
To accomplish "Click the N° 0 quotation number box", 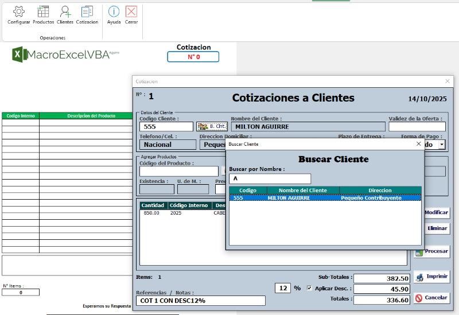I will (193, 57).
